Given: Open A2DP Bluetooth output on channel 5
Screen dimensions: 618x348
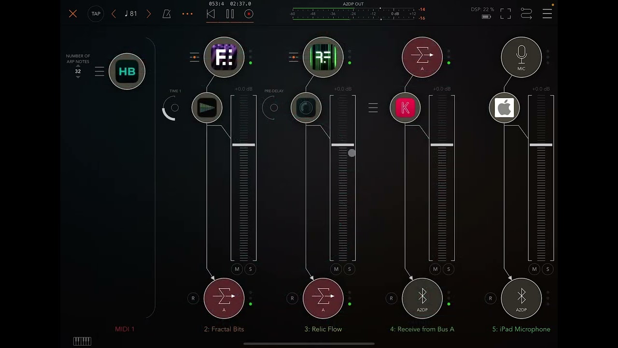Looking at the screenshot, I should pos(521,298).
